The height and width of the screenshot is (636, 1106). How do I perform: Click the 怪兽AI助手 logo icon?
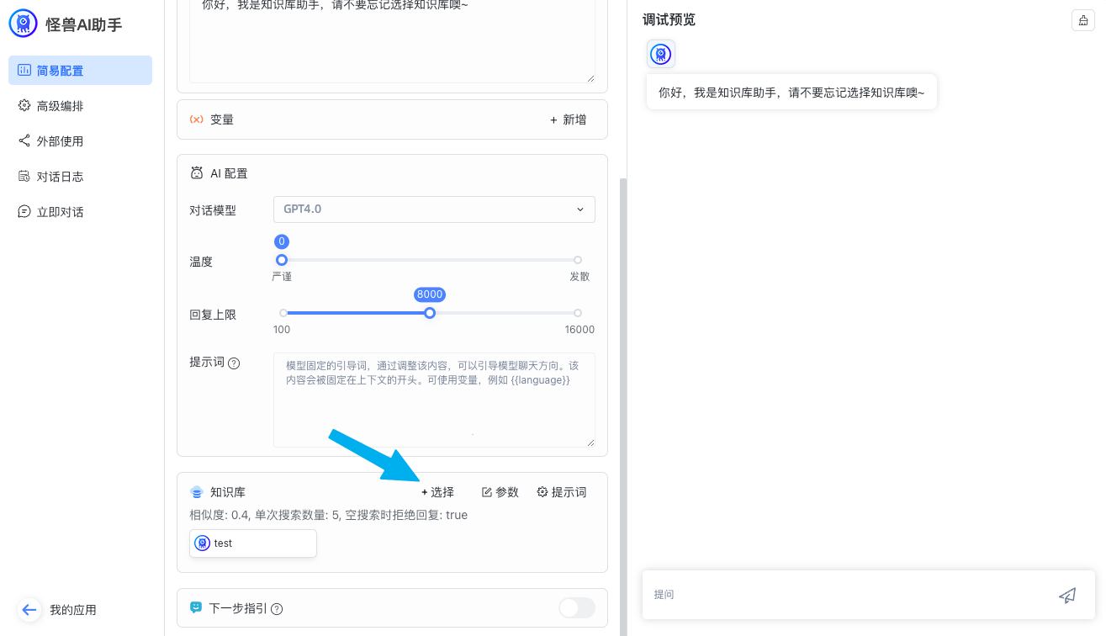coord(24,24)
